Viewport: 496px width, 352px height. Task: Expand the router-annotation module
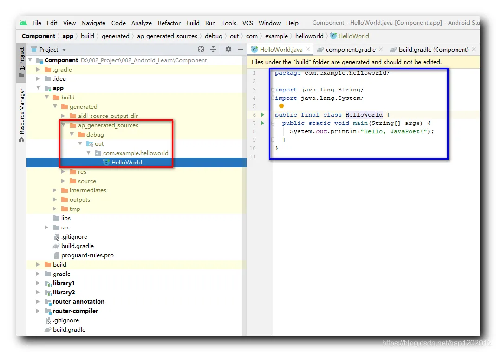pyautogui.click(x=38, y=301)
